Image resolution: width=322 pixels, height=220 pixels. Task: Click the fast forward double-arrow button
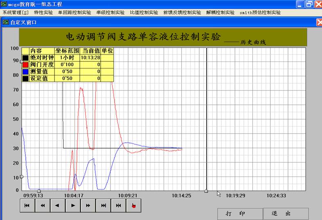(x=88, y=206)
